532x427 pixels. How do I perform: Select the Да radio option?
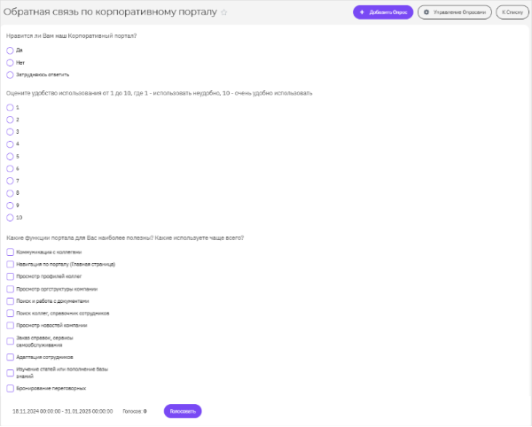tap(10, 50)
